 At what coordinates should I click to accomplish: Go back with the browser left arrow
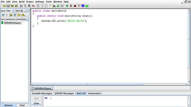[x=3, y=15]
